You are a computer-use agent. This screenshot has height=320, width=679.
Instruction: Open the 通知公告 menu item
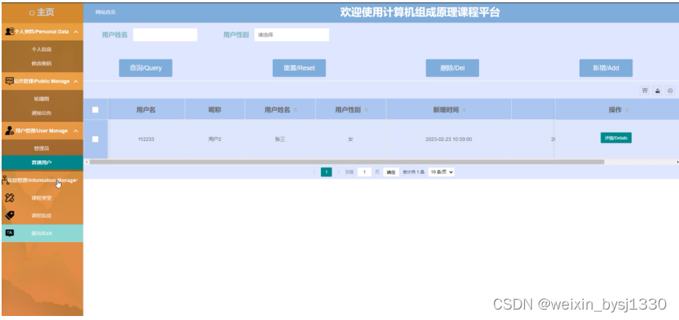[42, 113]
